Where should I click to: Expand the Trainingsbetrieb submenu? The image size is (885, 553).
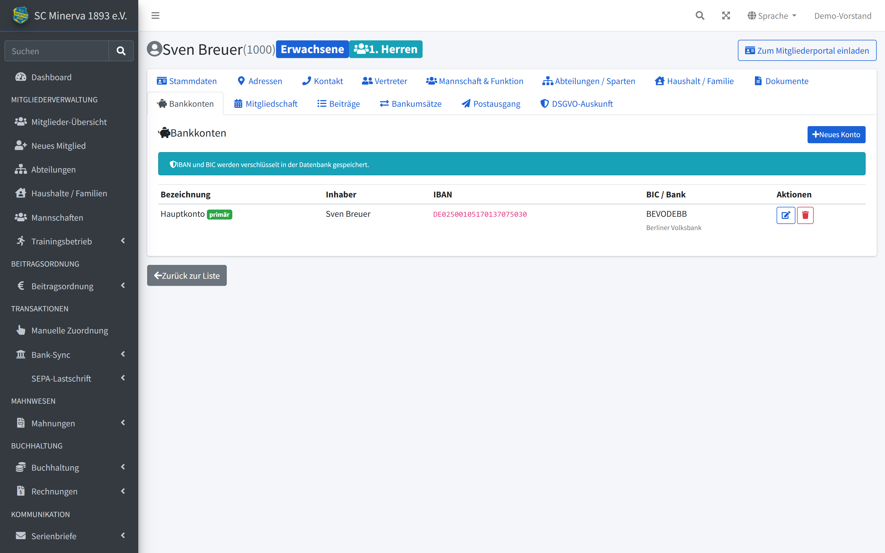click(69, 241)
